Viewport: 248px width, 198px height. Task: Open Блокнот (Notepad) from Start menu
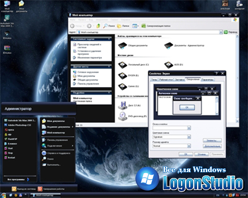coord(11,144)
